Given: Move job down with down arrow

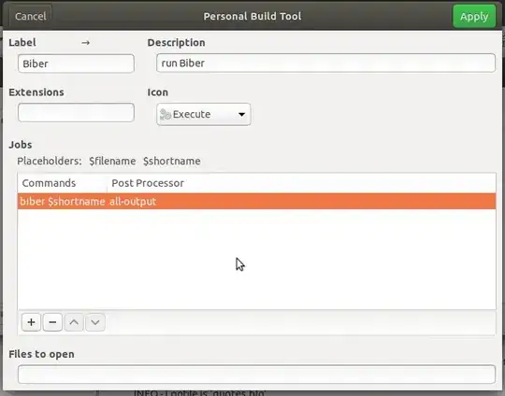Looking at the screenshot, I should click(x=95, y=322).
